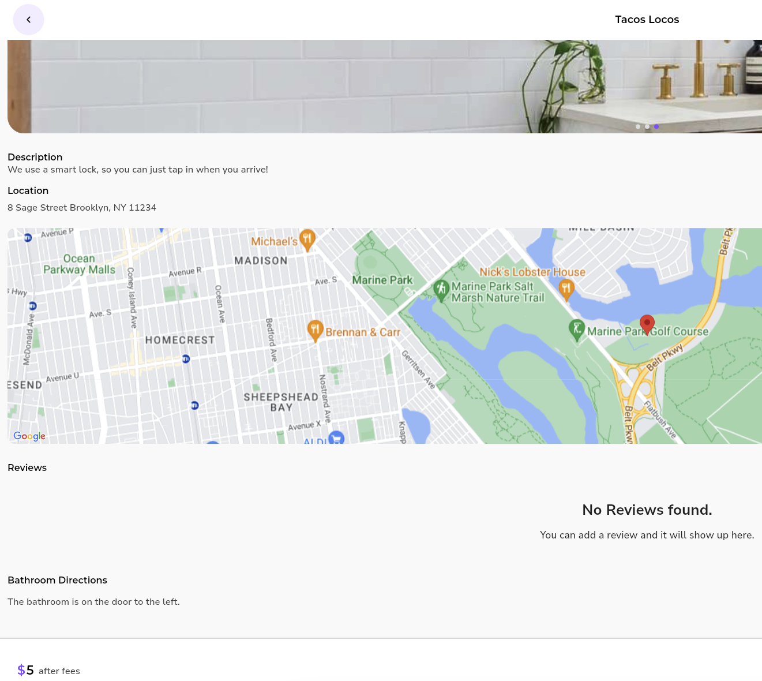This screenshot has width=762, height=681.
Task: Click the subway station icon on McDonald Ave
Action: (32, 306)
